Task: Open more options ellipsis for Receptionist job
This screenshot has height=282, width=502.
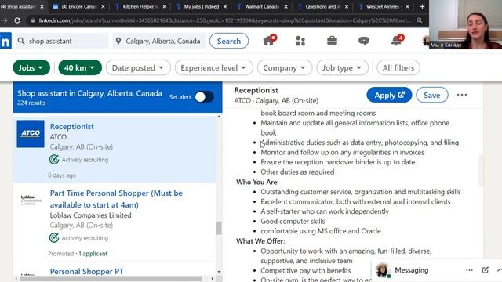Action: coord(462,95)
